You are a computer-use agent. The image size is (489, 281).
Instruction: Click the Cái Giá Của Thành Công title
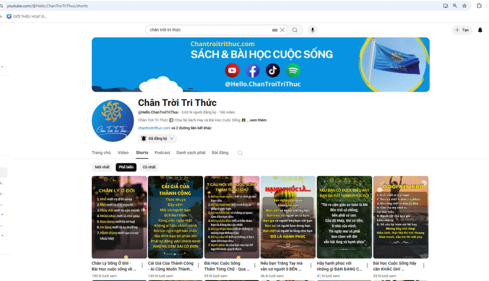click(x=170, y=266)
